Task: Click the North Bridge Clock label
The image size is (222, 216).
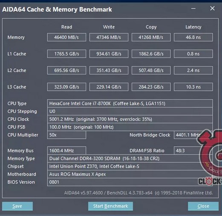Action: point(150,135)
